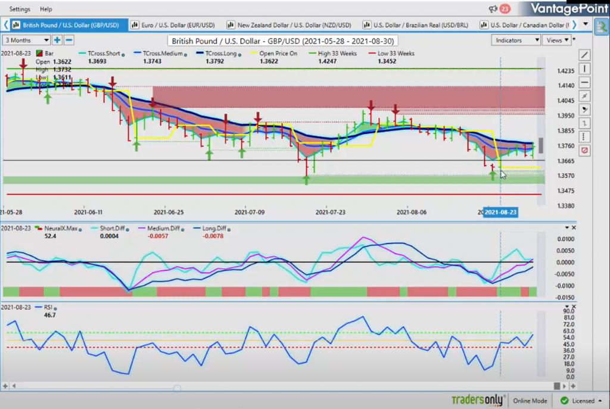610x409 pixels.
Task: Open the red 23 notification badge
Action: pyautogui.click(x=505, y=8)
